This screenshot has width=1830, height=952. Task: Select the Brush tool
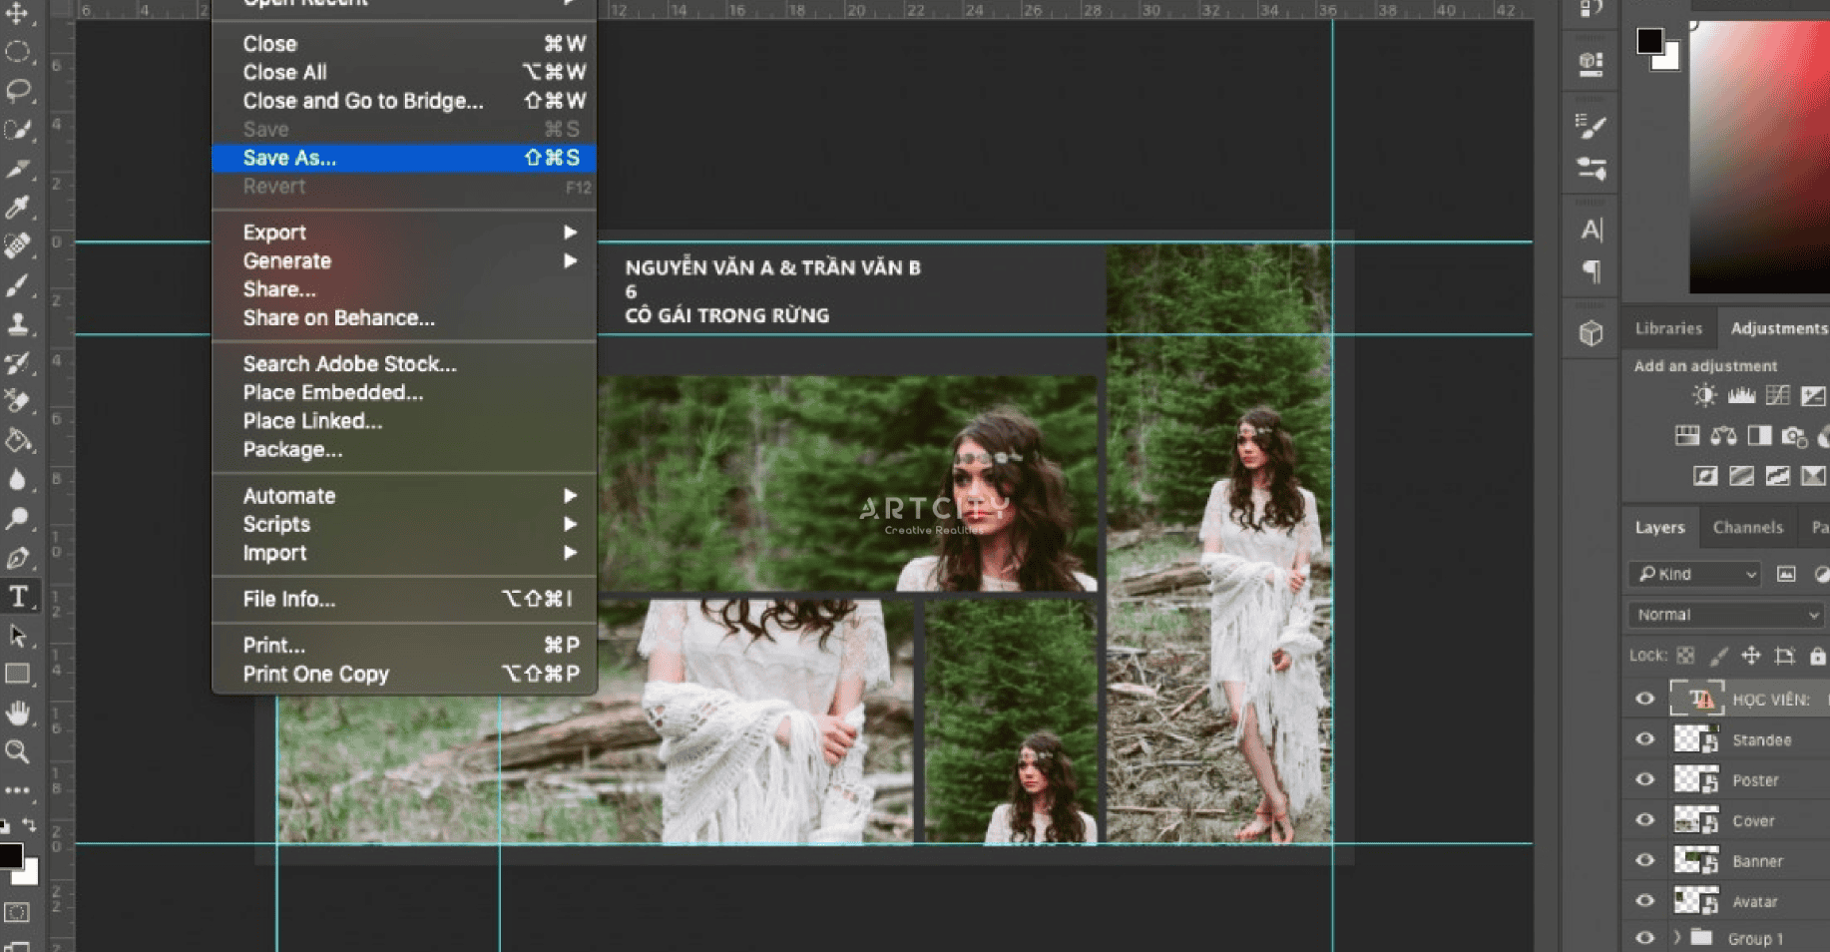click(18, 285)
